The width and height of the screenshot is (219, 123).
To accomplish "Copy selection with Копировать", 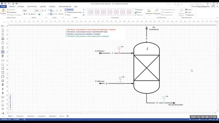I will pyautogui.click(x=12, y=12).
